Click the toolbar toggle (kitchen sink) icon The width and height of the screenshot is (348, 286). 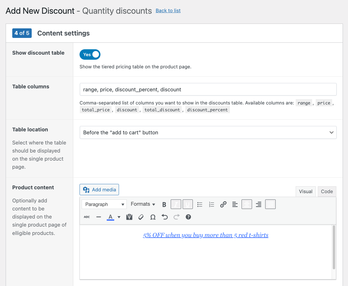[x=270, y=204]
